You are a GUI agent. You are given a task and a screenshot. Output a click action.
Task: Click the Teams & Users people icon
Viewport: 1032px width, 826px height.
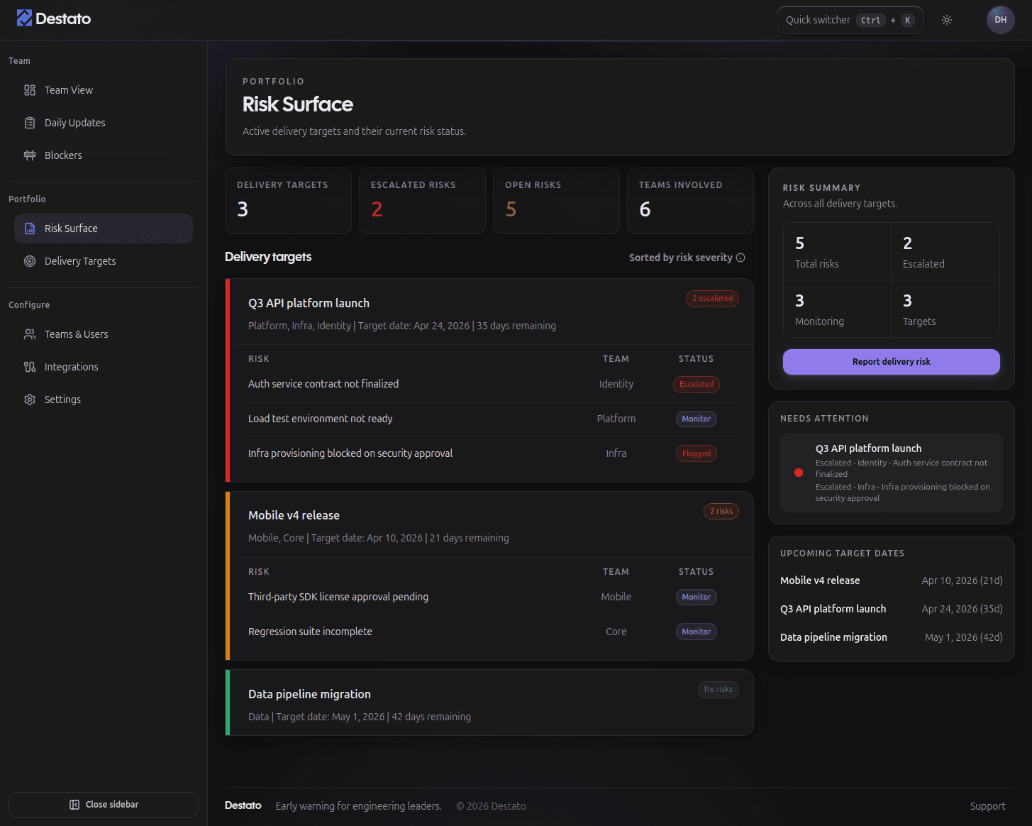(x=30, y=334)
